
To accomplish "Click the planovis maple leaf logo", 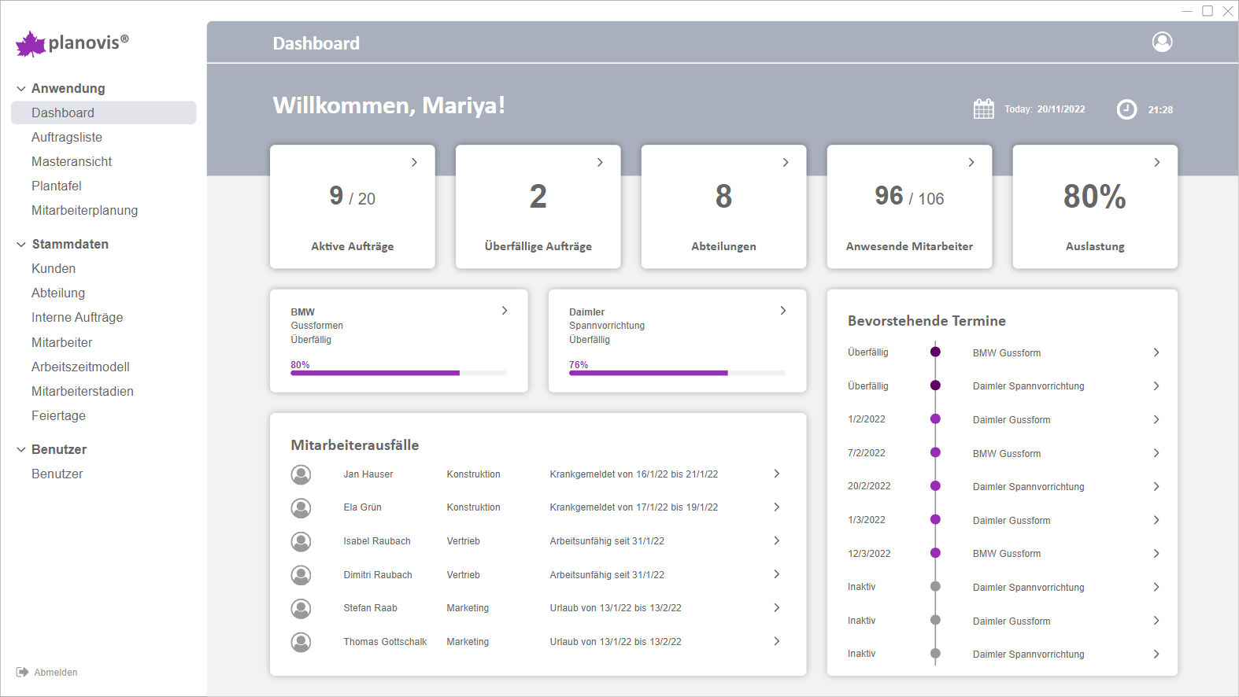I will click(x=31, y=44).
